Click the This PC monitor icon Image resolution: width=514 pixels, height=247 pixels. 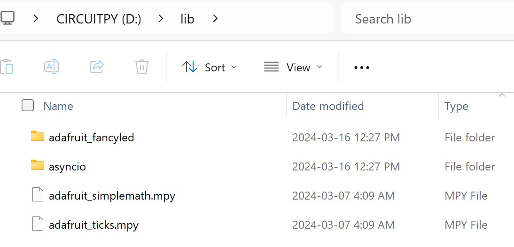coord(7,18)
